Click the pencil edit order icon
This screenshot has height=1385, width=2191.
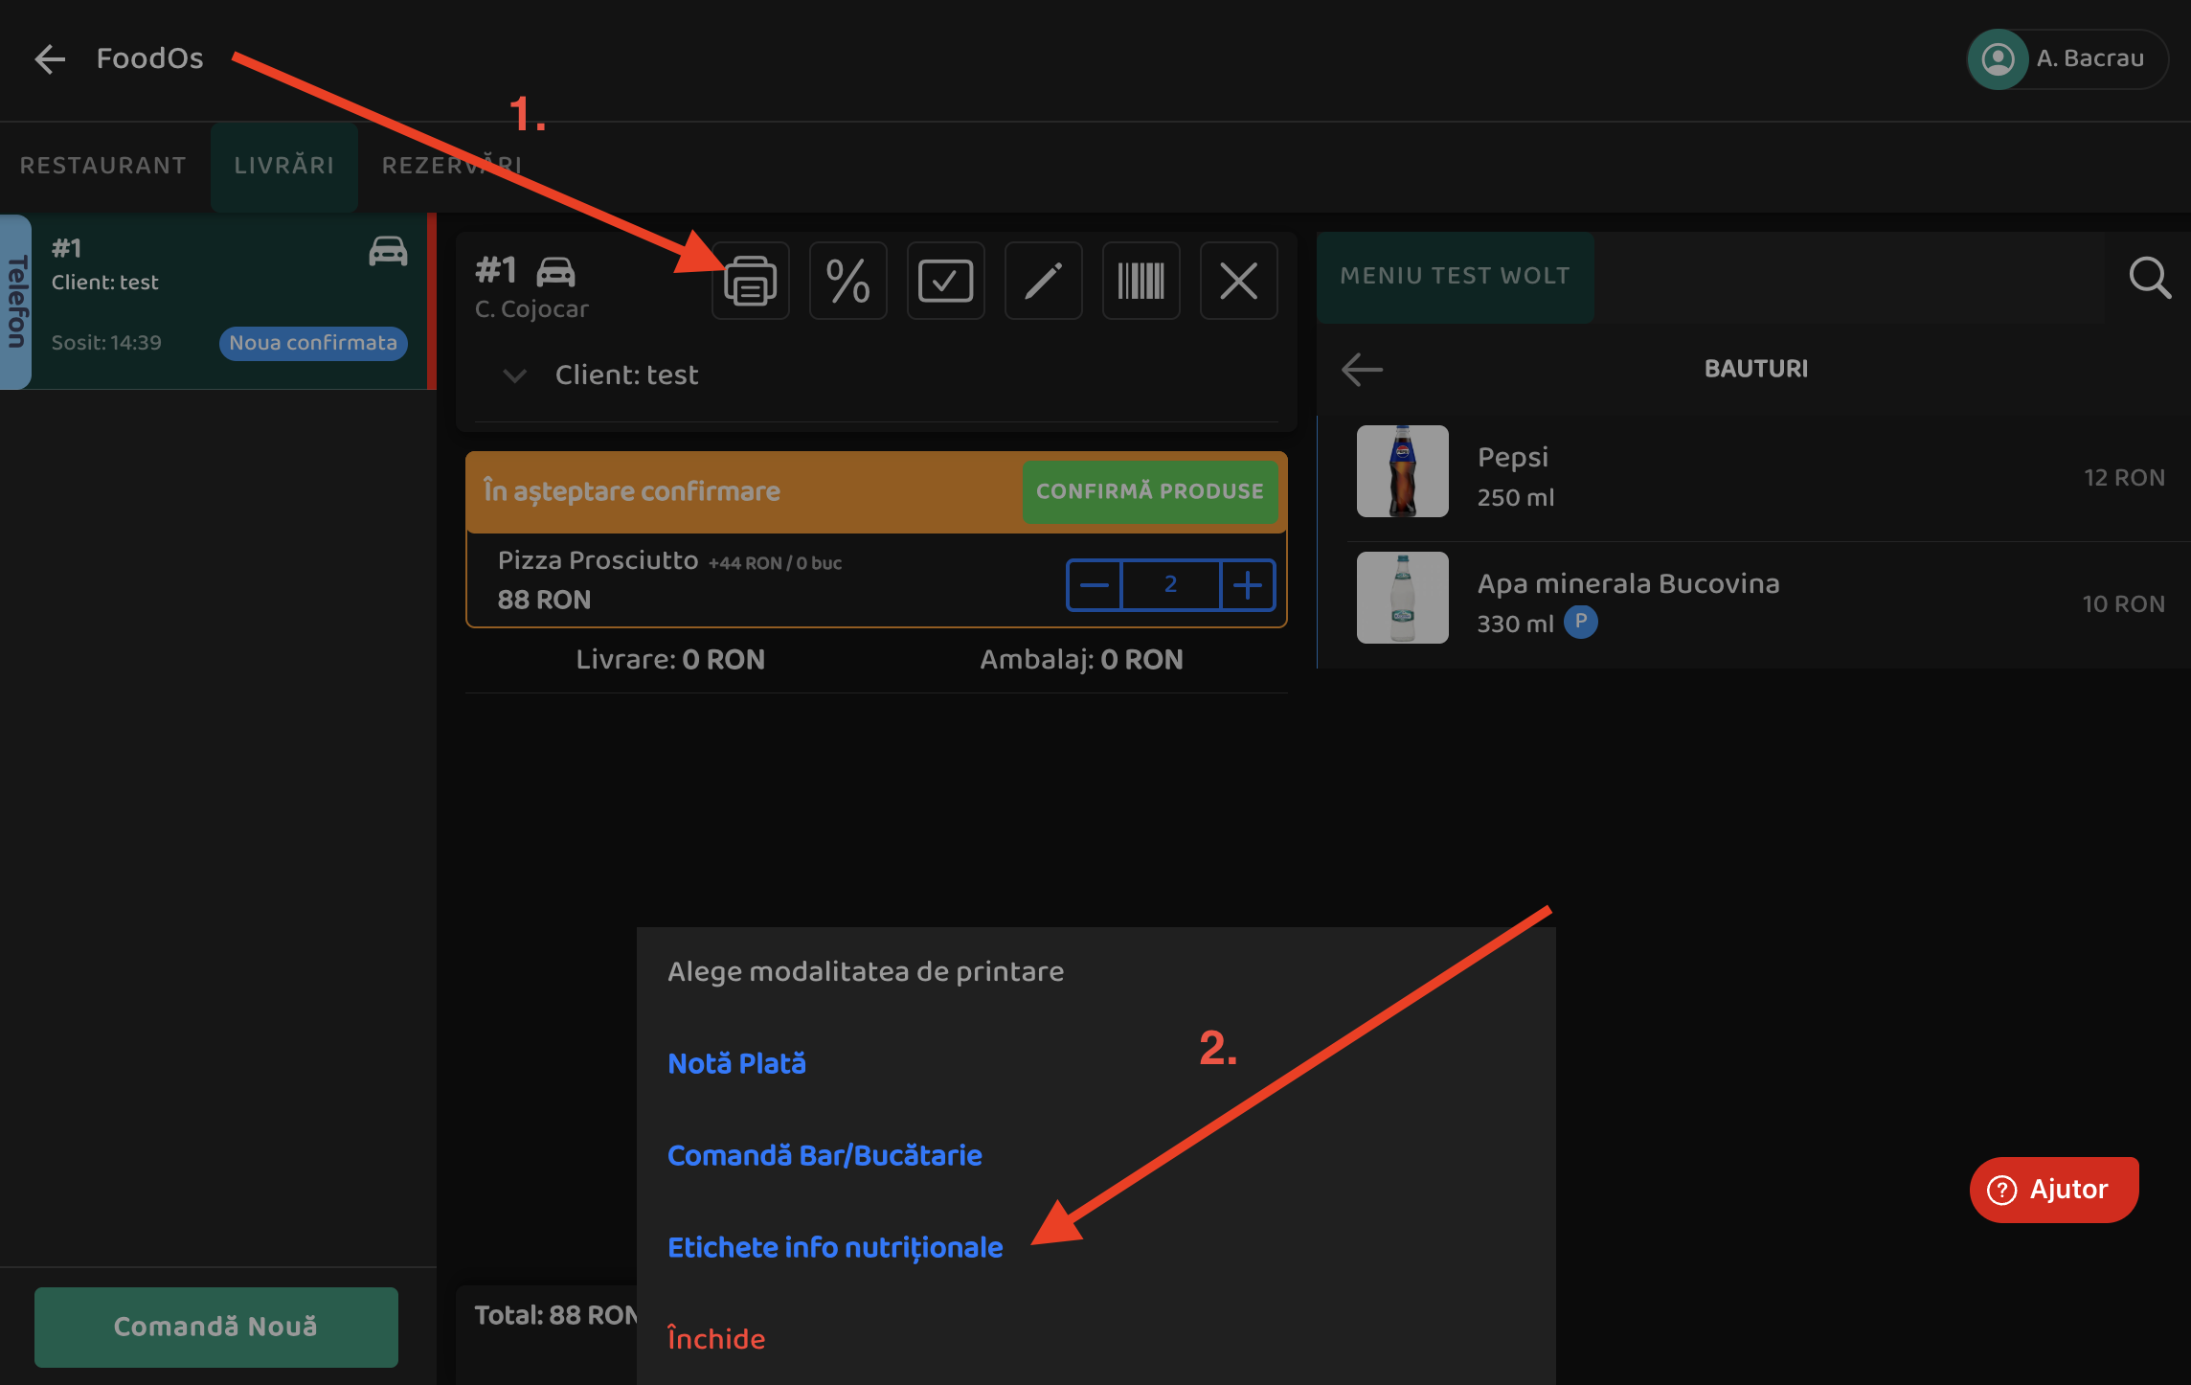click(x=1043, y=281)
